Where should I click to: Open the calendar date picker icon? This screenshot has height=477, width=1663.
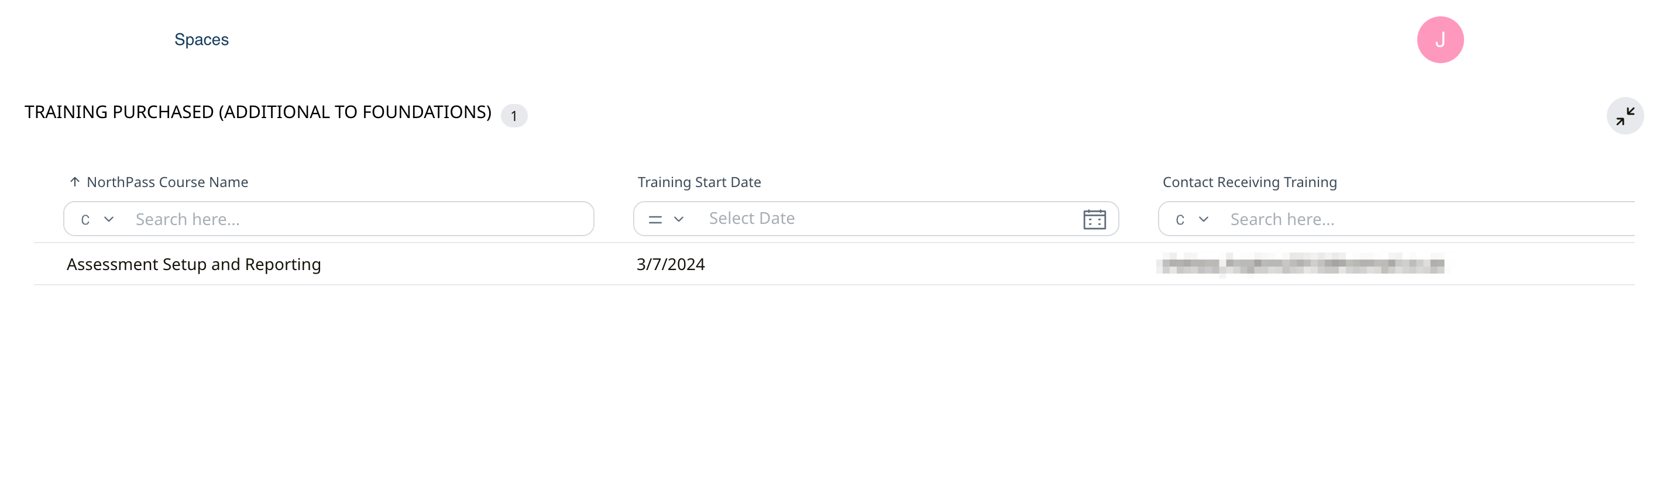tap(1094, 219)
